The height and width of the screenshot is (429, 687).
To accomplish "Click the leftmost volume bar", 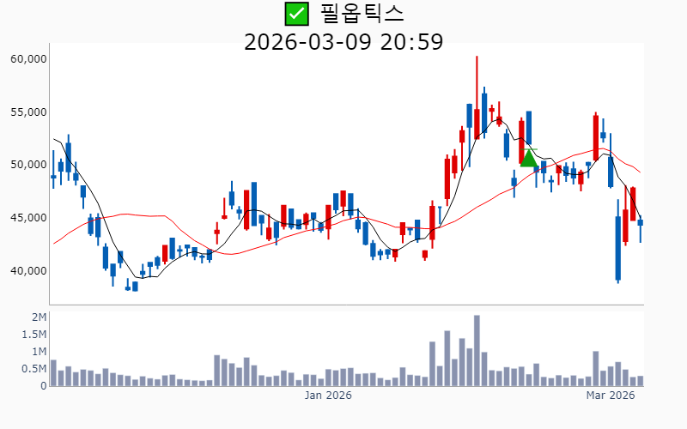I will pos(53,372).
